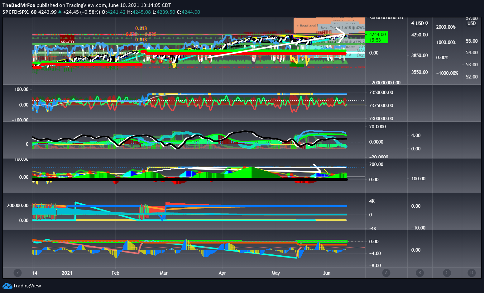Click the SPCFD:SPX, 60 symbol title

19,12
